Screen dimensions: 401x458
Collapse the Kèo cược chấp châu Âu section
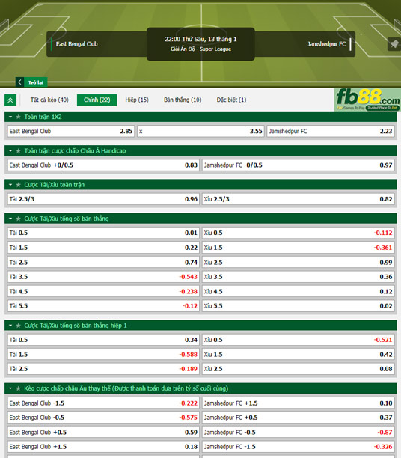(x=10, y=388)
